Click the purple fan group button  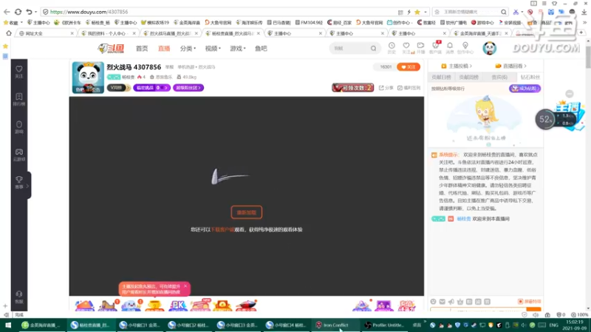[188, 88]
